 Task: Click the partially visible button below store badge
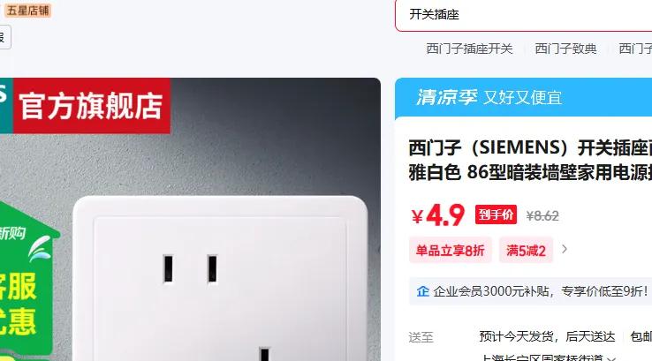(x=5, y=37)
